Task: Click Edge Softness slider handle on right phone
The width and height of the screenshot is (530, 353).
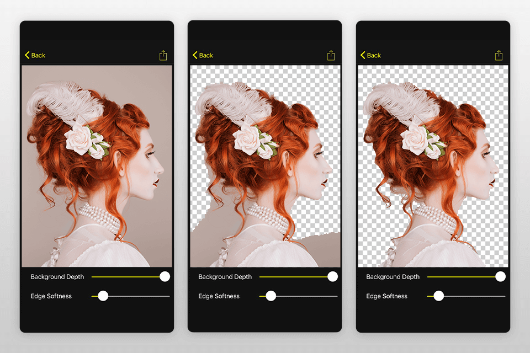Action: pos(438,296)
